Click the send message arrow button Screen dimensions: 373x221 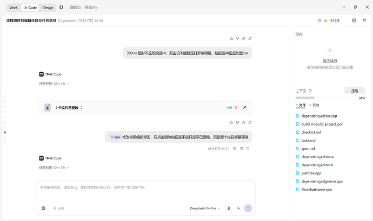tap(248, 208)
